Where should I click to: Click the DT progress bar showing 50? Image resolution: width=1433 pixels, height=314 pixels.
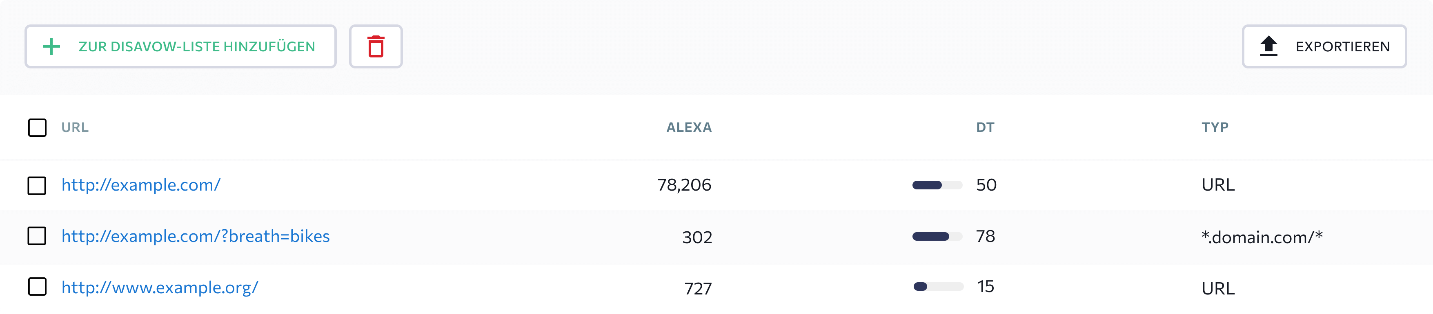coord(937,185)
